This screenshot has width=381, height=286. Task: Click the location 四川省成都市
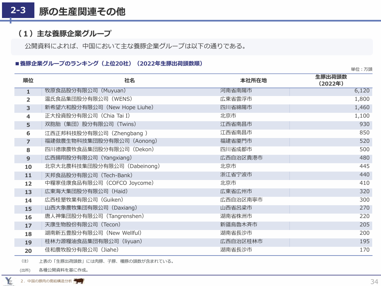236,149
